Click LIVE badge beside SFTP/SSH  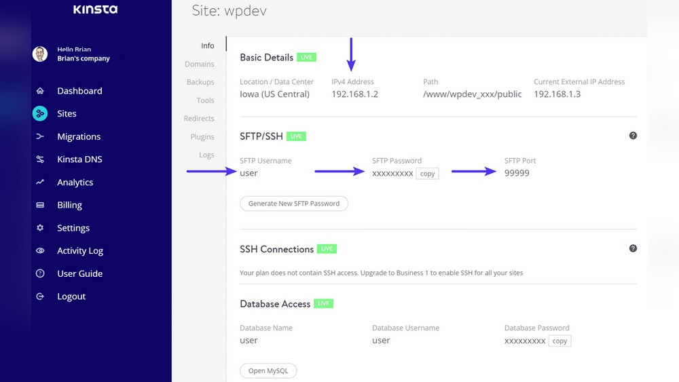(x=296, y=136)
